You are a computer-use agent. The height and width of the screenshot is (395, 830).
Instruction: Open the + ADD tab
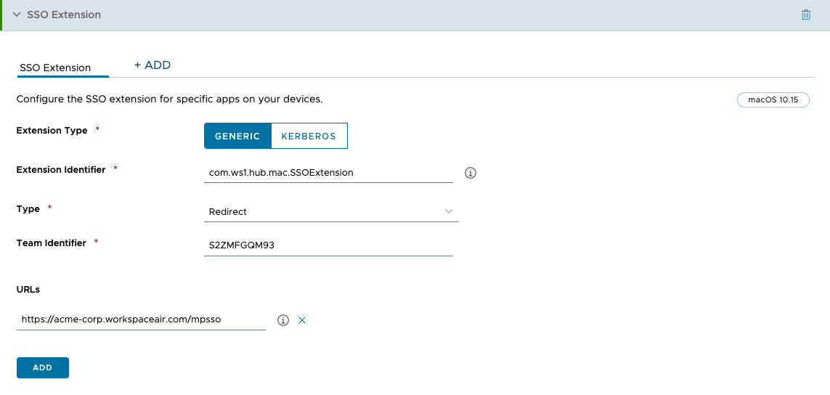pos(152,65)
